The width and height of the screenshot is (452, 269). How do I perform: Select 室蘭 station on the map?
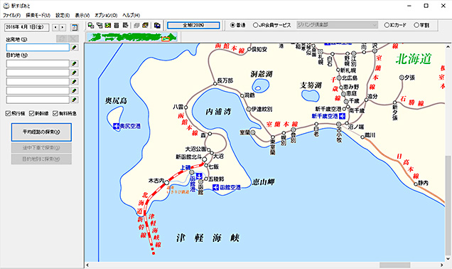pyautogui.click(x=253, y=132)
